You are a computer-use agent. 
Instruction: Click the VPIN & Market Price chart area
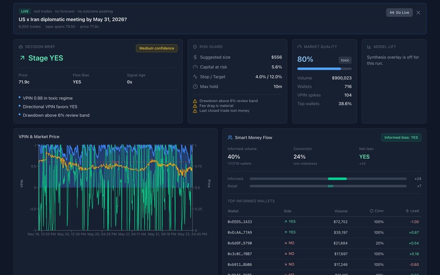coord(115,188)
